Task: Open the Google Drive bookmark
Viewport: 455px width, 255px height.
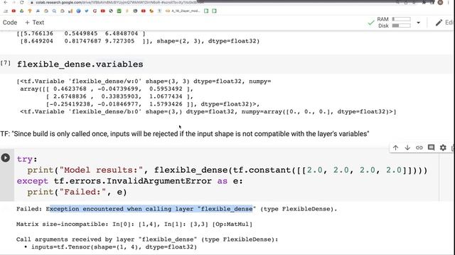Action: pos(22,11)
